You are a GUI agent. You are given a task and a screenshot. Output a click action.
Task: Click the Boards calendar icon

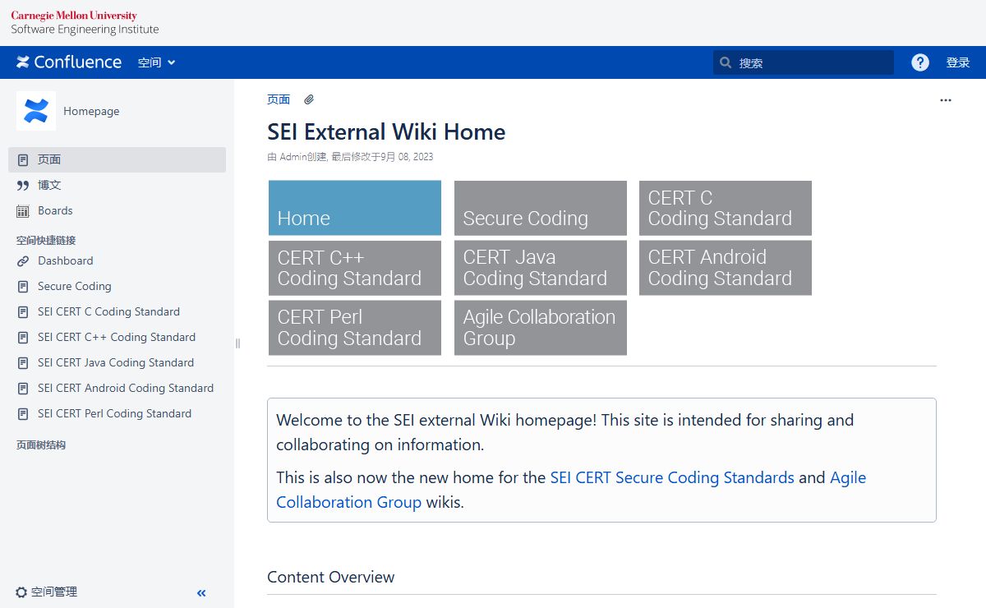(23, 211)
